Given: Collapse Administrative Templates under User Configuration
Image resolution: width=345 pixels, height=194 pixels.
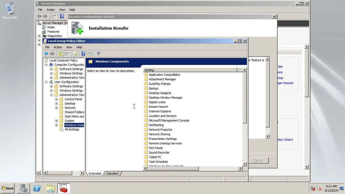Looking at the screenshot, I should (51, 95).
